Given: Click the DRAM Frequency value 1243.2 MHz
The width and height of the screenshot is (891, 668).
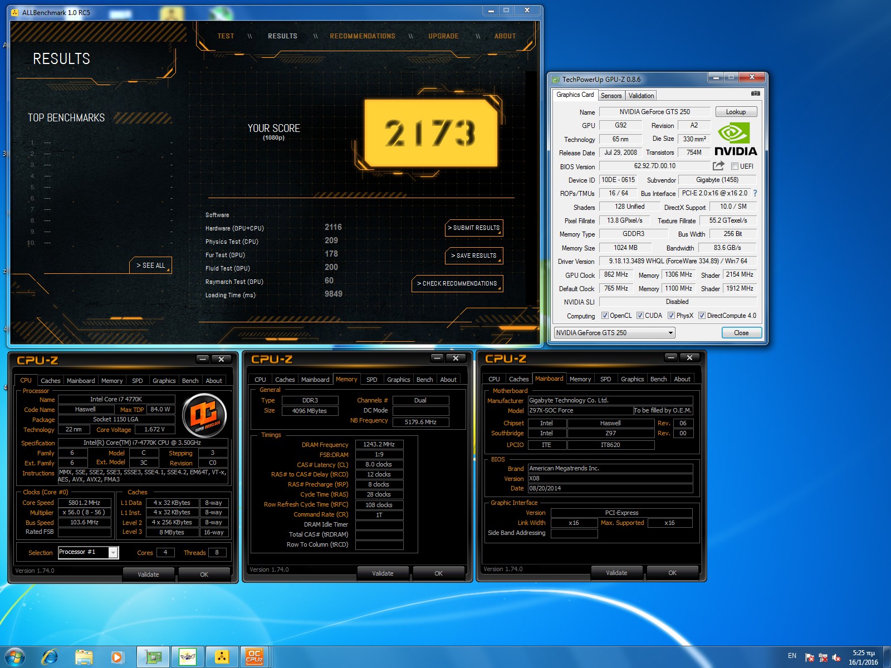Looking at the screenshot, I should [379, 444].
